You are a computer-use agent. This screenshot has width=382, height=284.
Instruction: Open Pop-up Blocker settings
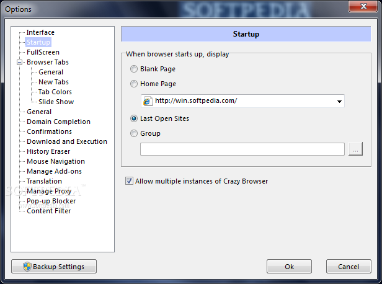(51, 201)
